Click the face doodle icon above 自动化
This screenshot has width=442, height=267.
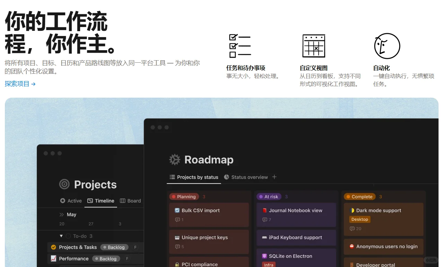pos(387,45)
